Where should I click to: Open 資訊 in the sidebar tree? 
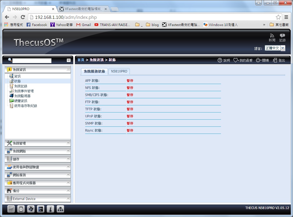17,76
